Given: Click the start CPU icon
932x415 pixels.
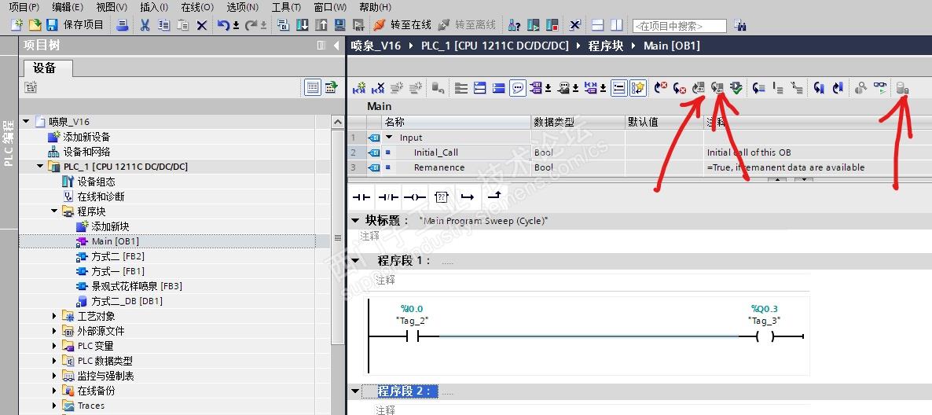Looking at the screenshot, I should [x=534, y=25].
